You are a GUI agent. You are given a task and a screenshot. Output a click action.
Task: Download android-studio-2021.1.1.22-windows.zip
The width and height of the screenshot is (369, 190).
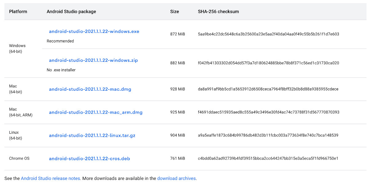pyautogui.click(x=93, y=60)
